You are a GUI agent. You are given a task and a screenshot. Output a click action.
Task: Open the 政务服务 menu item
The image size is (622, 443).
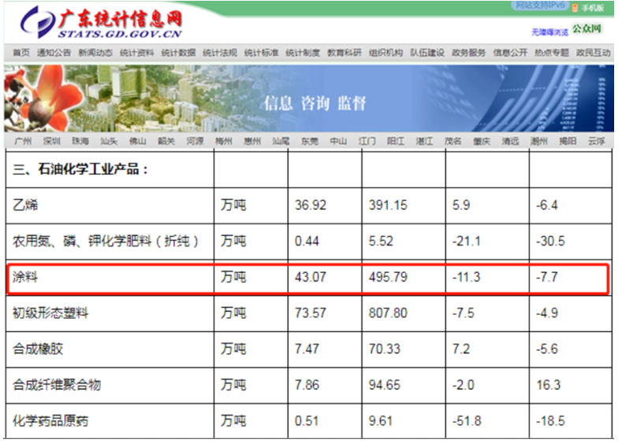[468, 53]
